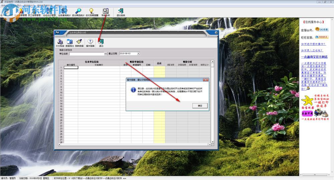Viewport: 334px width, 180px height.
Task: Open the 操作指南 help icon
Action: (x=90, y=43)
